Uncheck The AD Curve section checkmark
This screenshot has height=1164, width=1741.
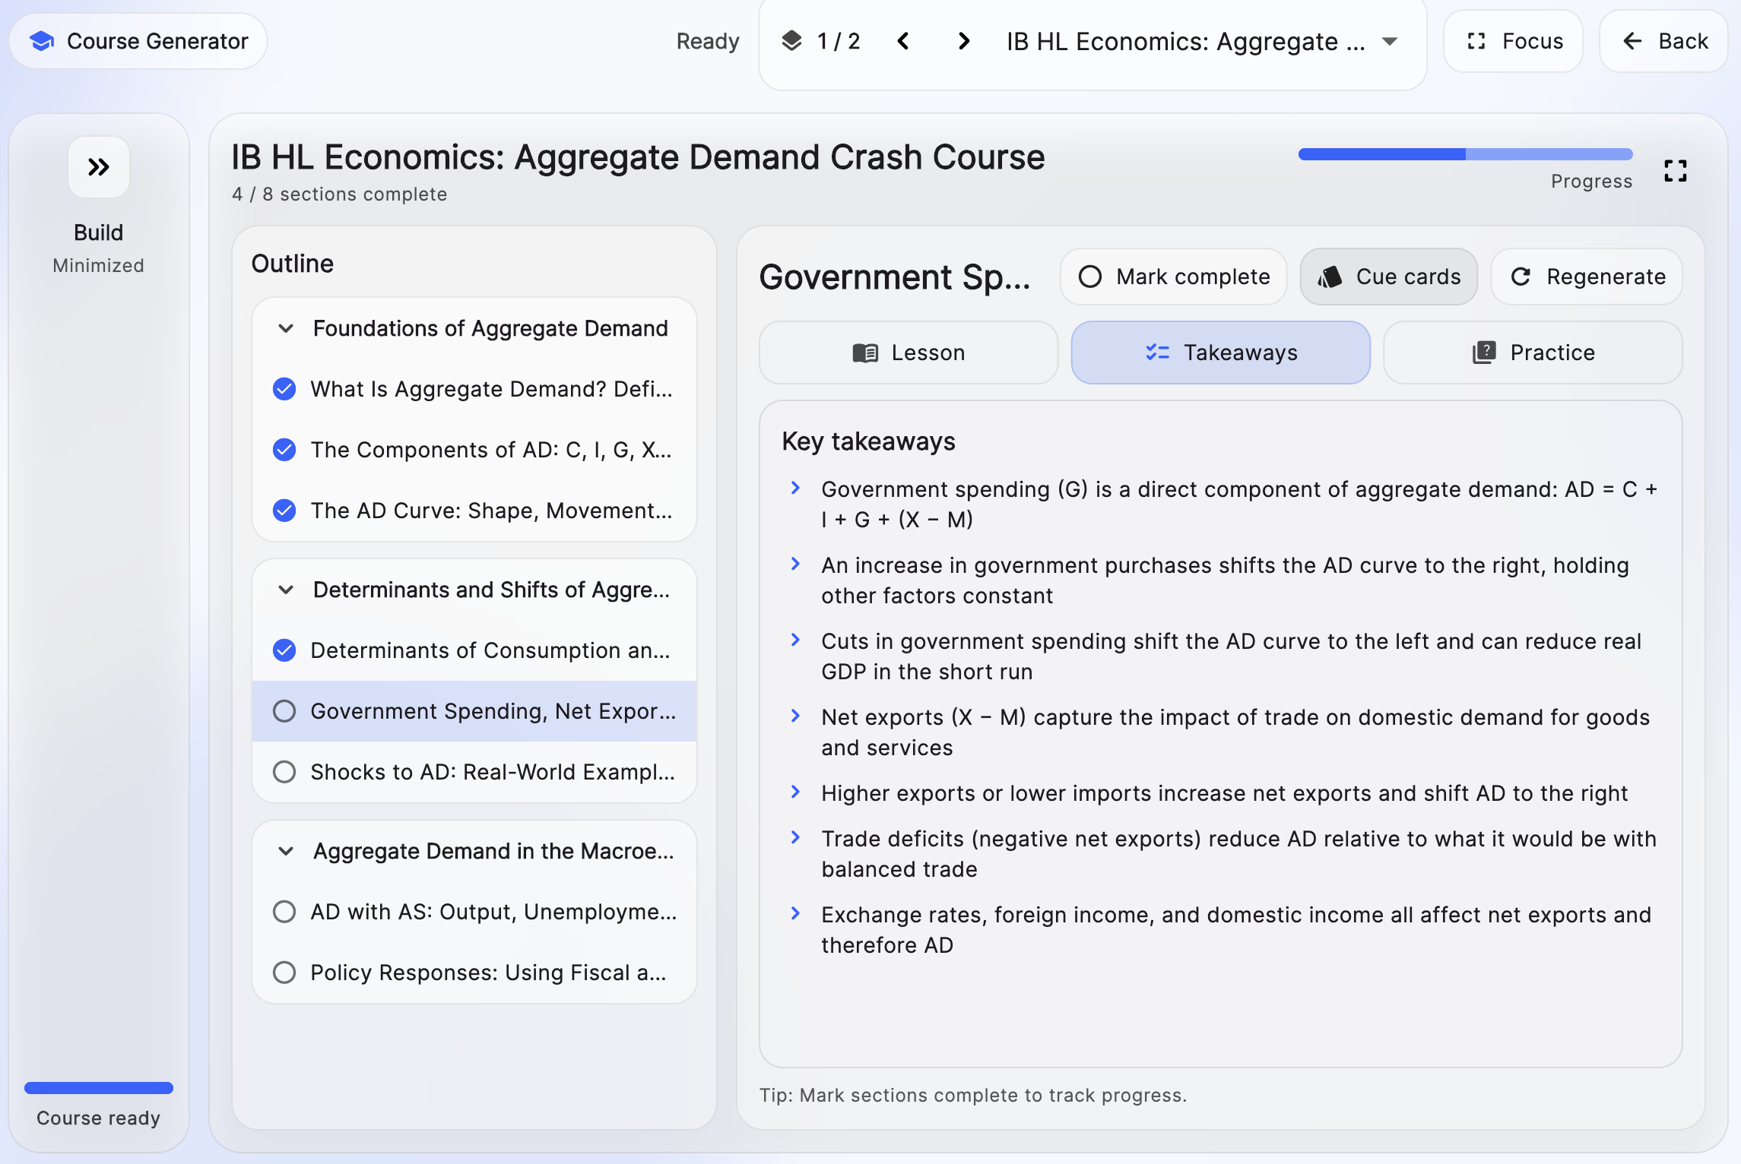(284, 511)
